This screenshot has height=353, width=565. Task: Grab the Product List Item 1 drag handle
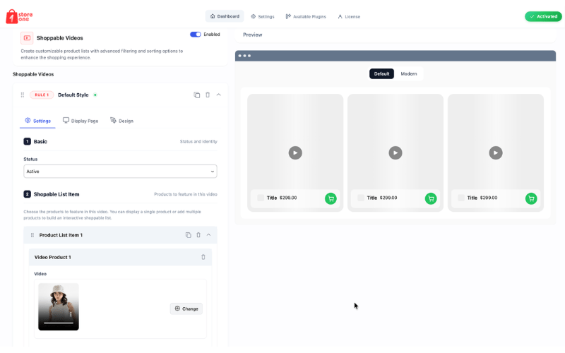point(32,235)
